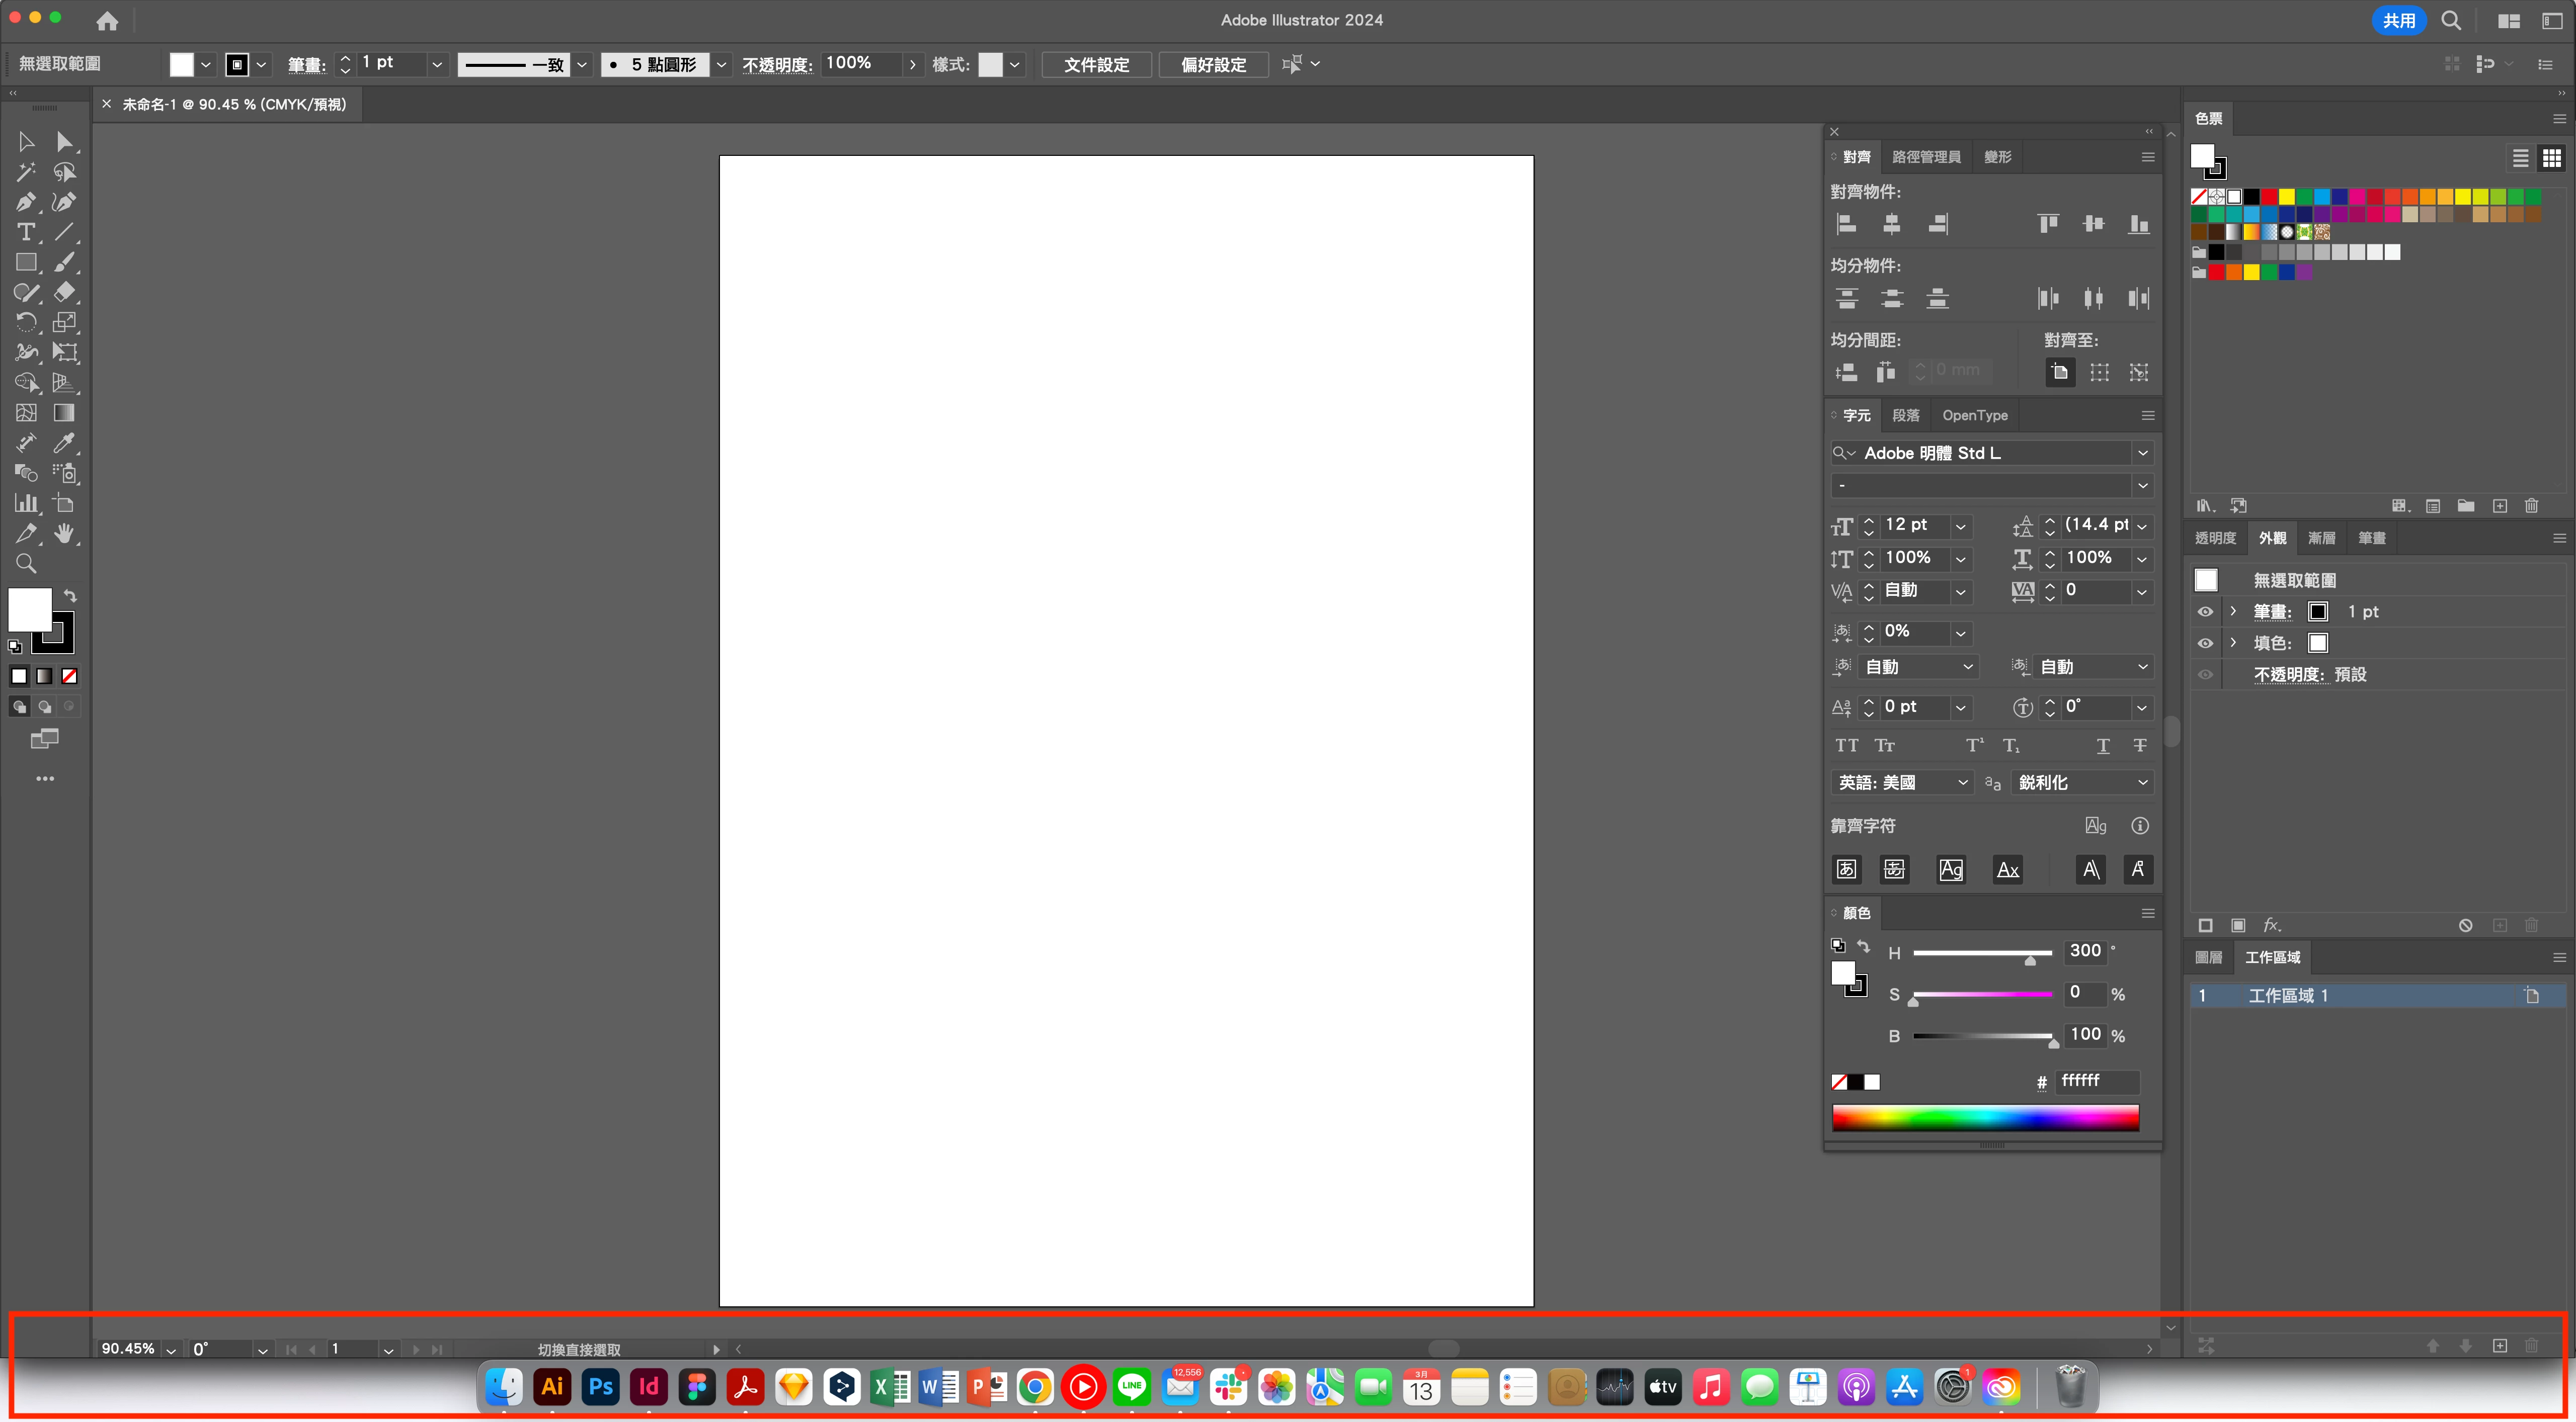
Task: Enable underline text style in Character panel
Action: tap(2103, 746)
